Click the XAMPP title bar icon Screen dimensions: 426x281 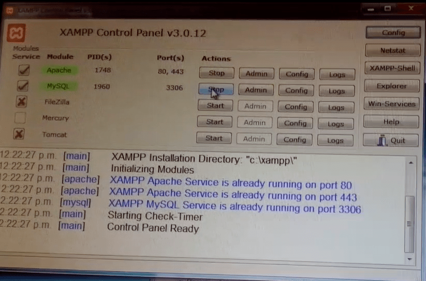9,10
